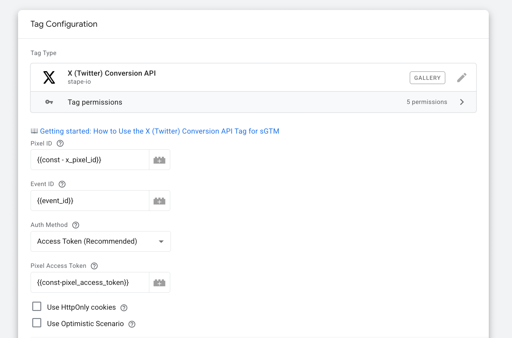The image size is (512, 338).
Task: Open the Getting started guide link
Action: coord(160,131)
